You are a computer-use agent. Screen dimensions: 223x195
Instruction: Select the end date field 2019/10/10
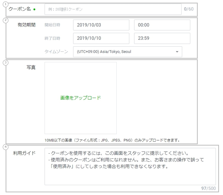101,38
